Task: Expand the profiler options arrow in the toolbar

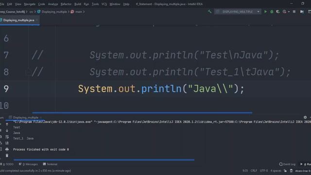Action: pyautogui.click(x=289, y=12)
